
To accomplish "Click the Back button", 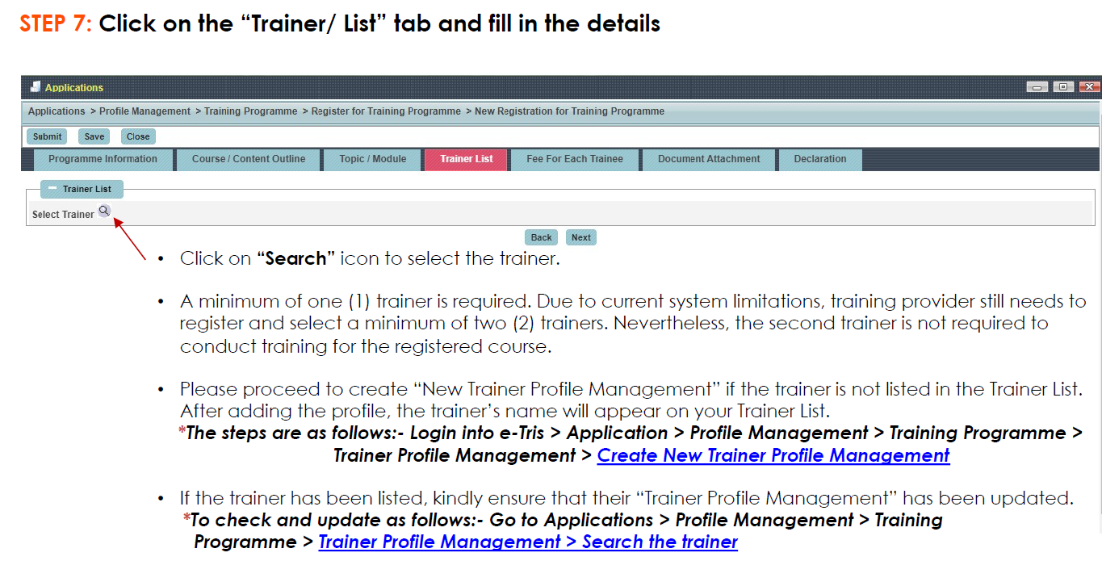I will click(540, 237).
